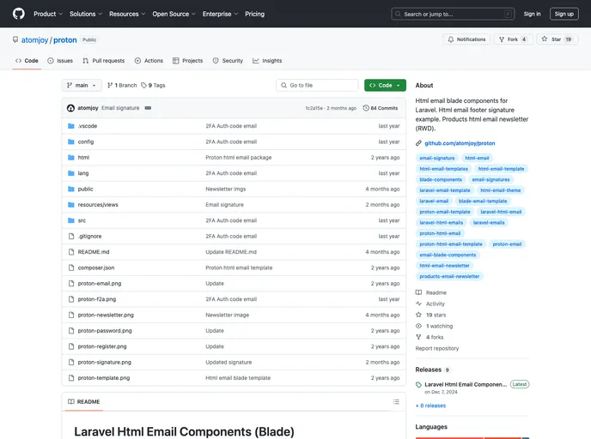Click the star icon beside 19 stars
591x439 pixels.
[x=418, y=315]
